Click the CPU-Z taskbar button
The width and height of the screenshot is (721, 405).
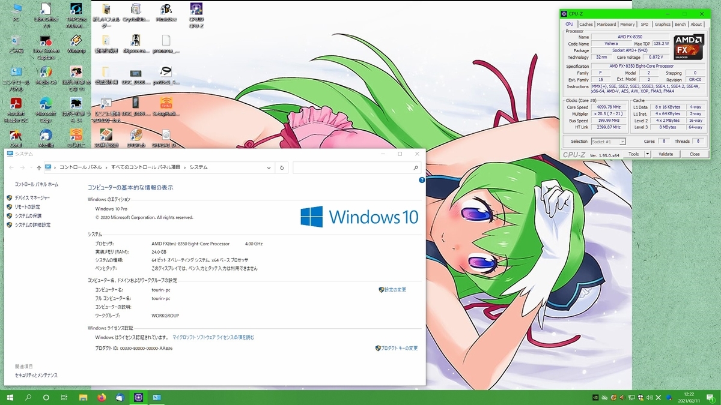click(x=138, y=398)
